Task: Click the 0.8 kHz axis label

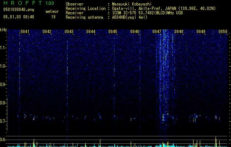Action: pos(3,103)
